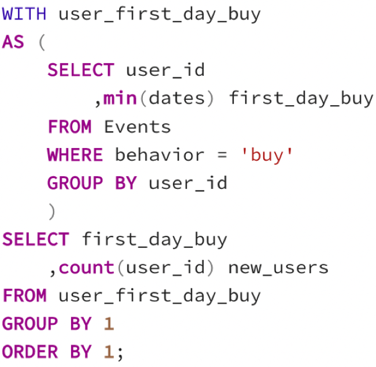Click the AS keyword
The height and width of the screenshot is (367, 376).
[x=13, y=42]
